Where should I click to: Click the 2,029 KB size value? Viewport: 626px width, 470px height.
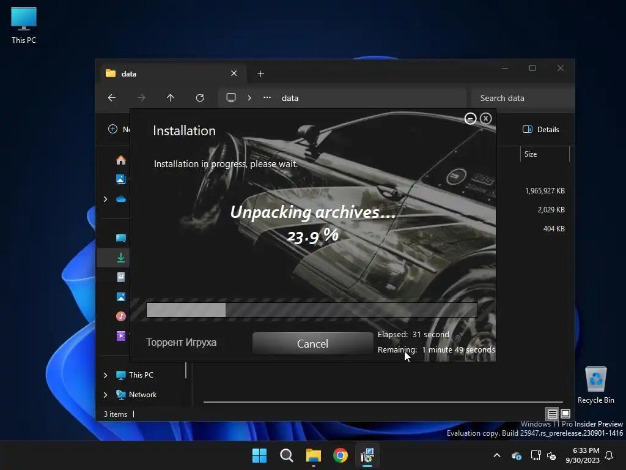coord(551,209)
